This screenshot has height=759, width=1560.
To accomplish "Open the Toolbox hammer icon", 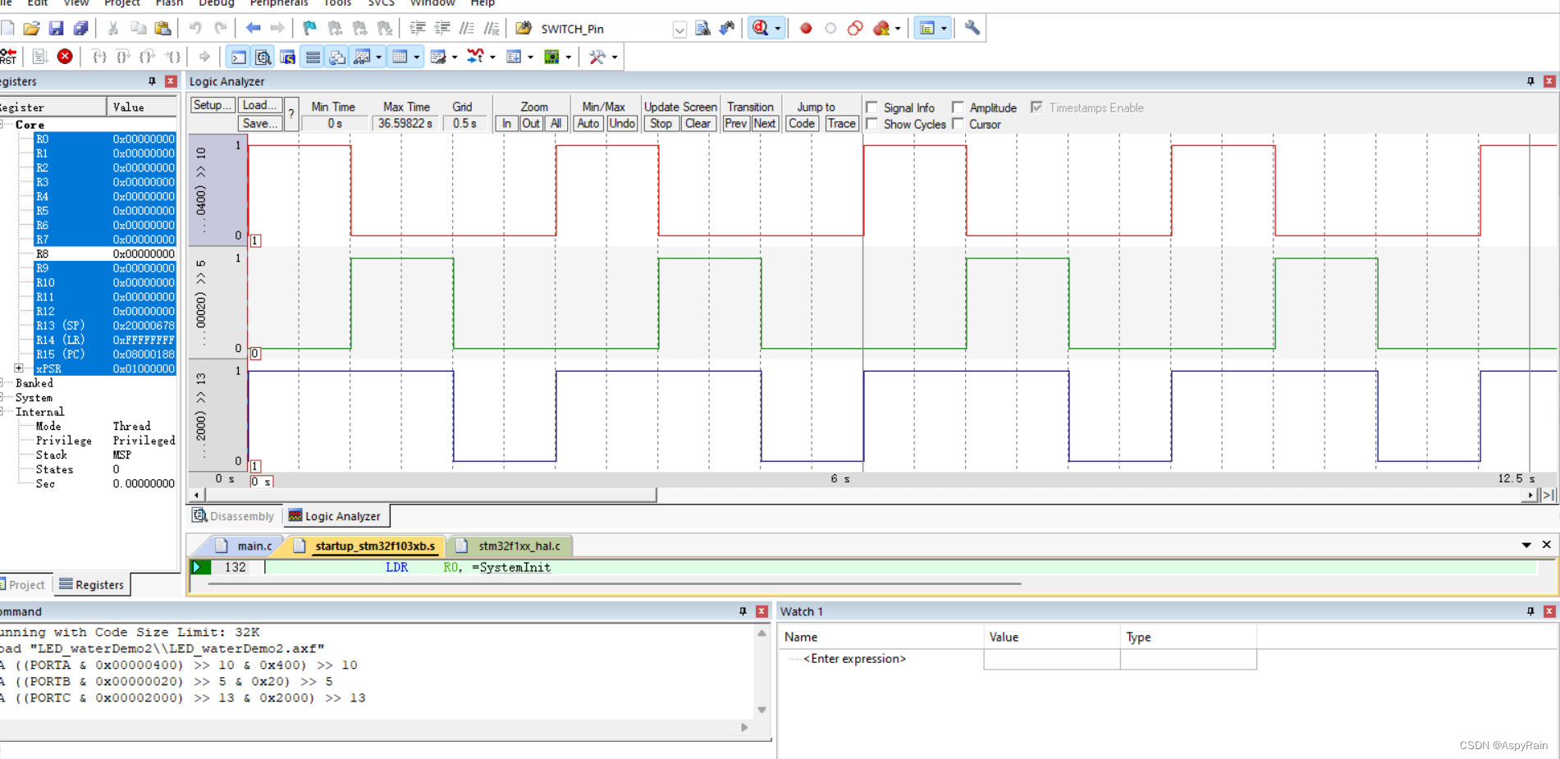I will point(597,57).
